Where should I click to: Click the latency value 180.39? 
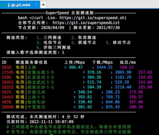(x=136, y=107)
